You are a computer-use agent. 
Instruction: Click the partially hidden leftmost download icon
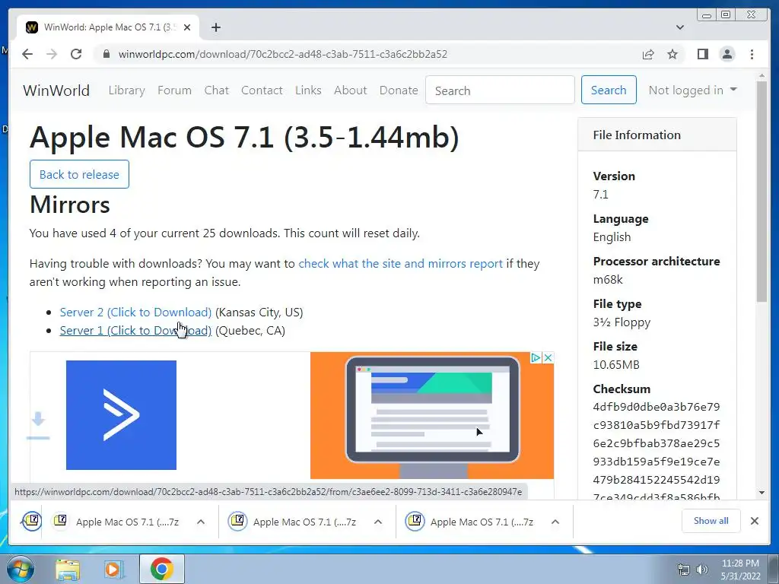[x=32, y=522]
